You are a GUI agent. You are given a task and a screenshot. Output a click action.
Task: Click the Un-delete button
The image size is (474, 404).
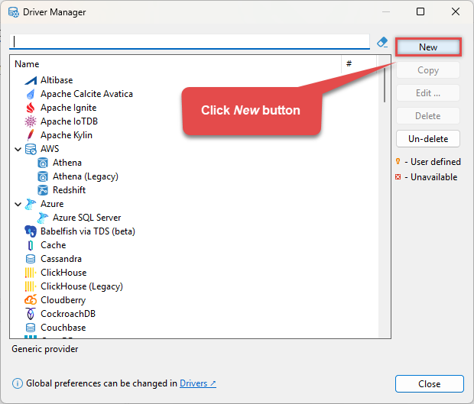pyautogui.click(x=428, y=139)
